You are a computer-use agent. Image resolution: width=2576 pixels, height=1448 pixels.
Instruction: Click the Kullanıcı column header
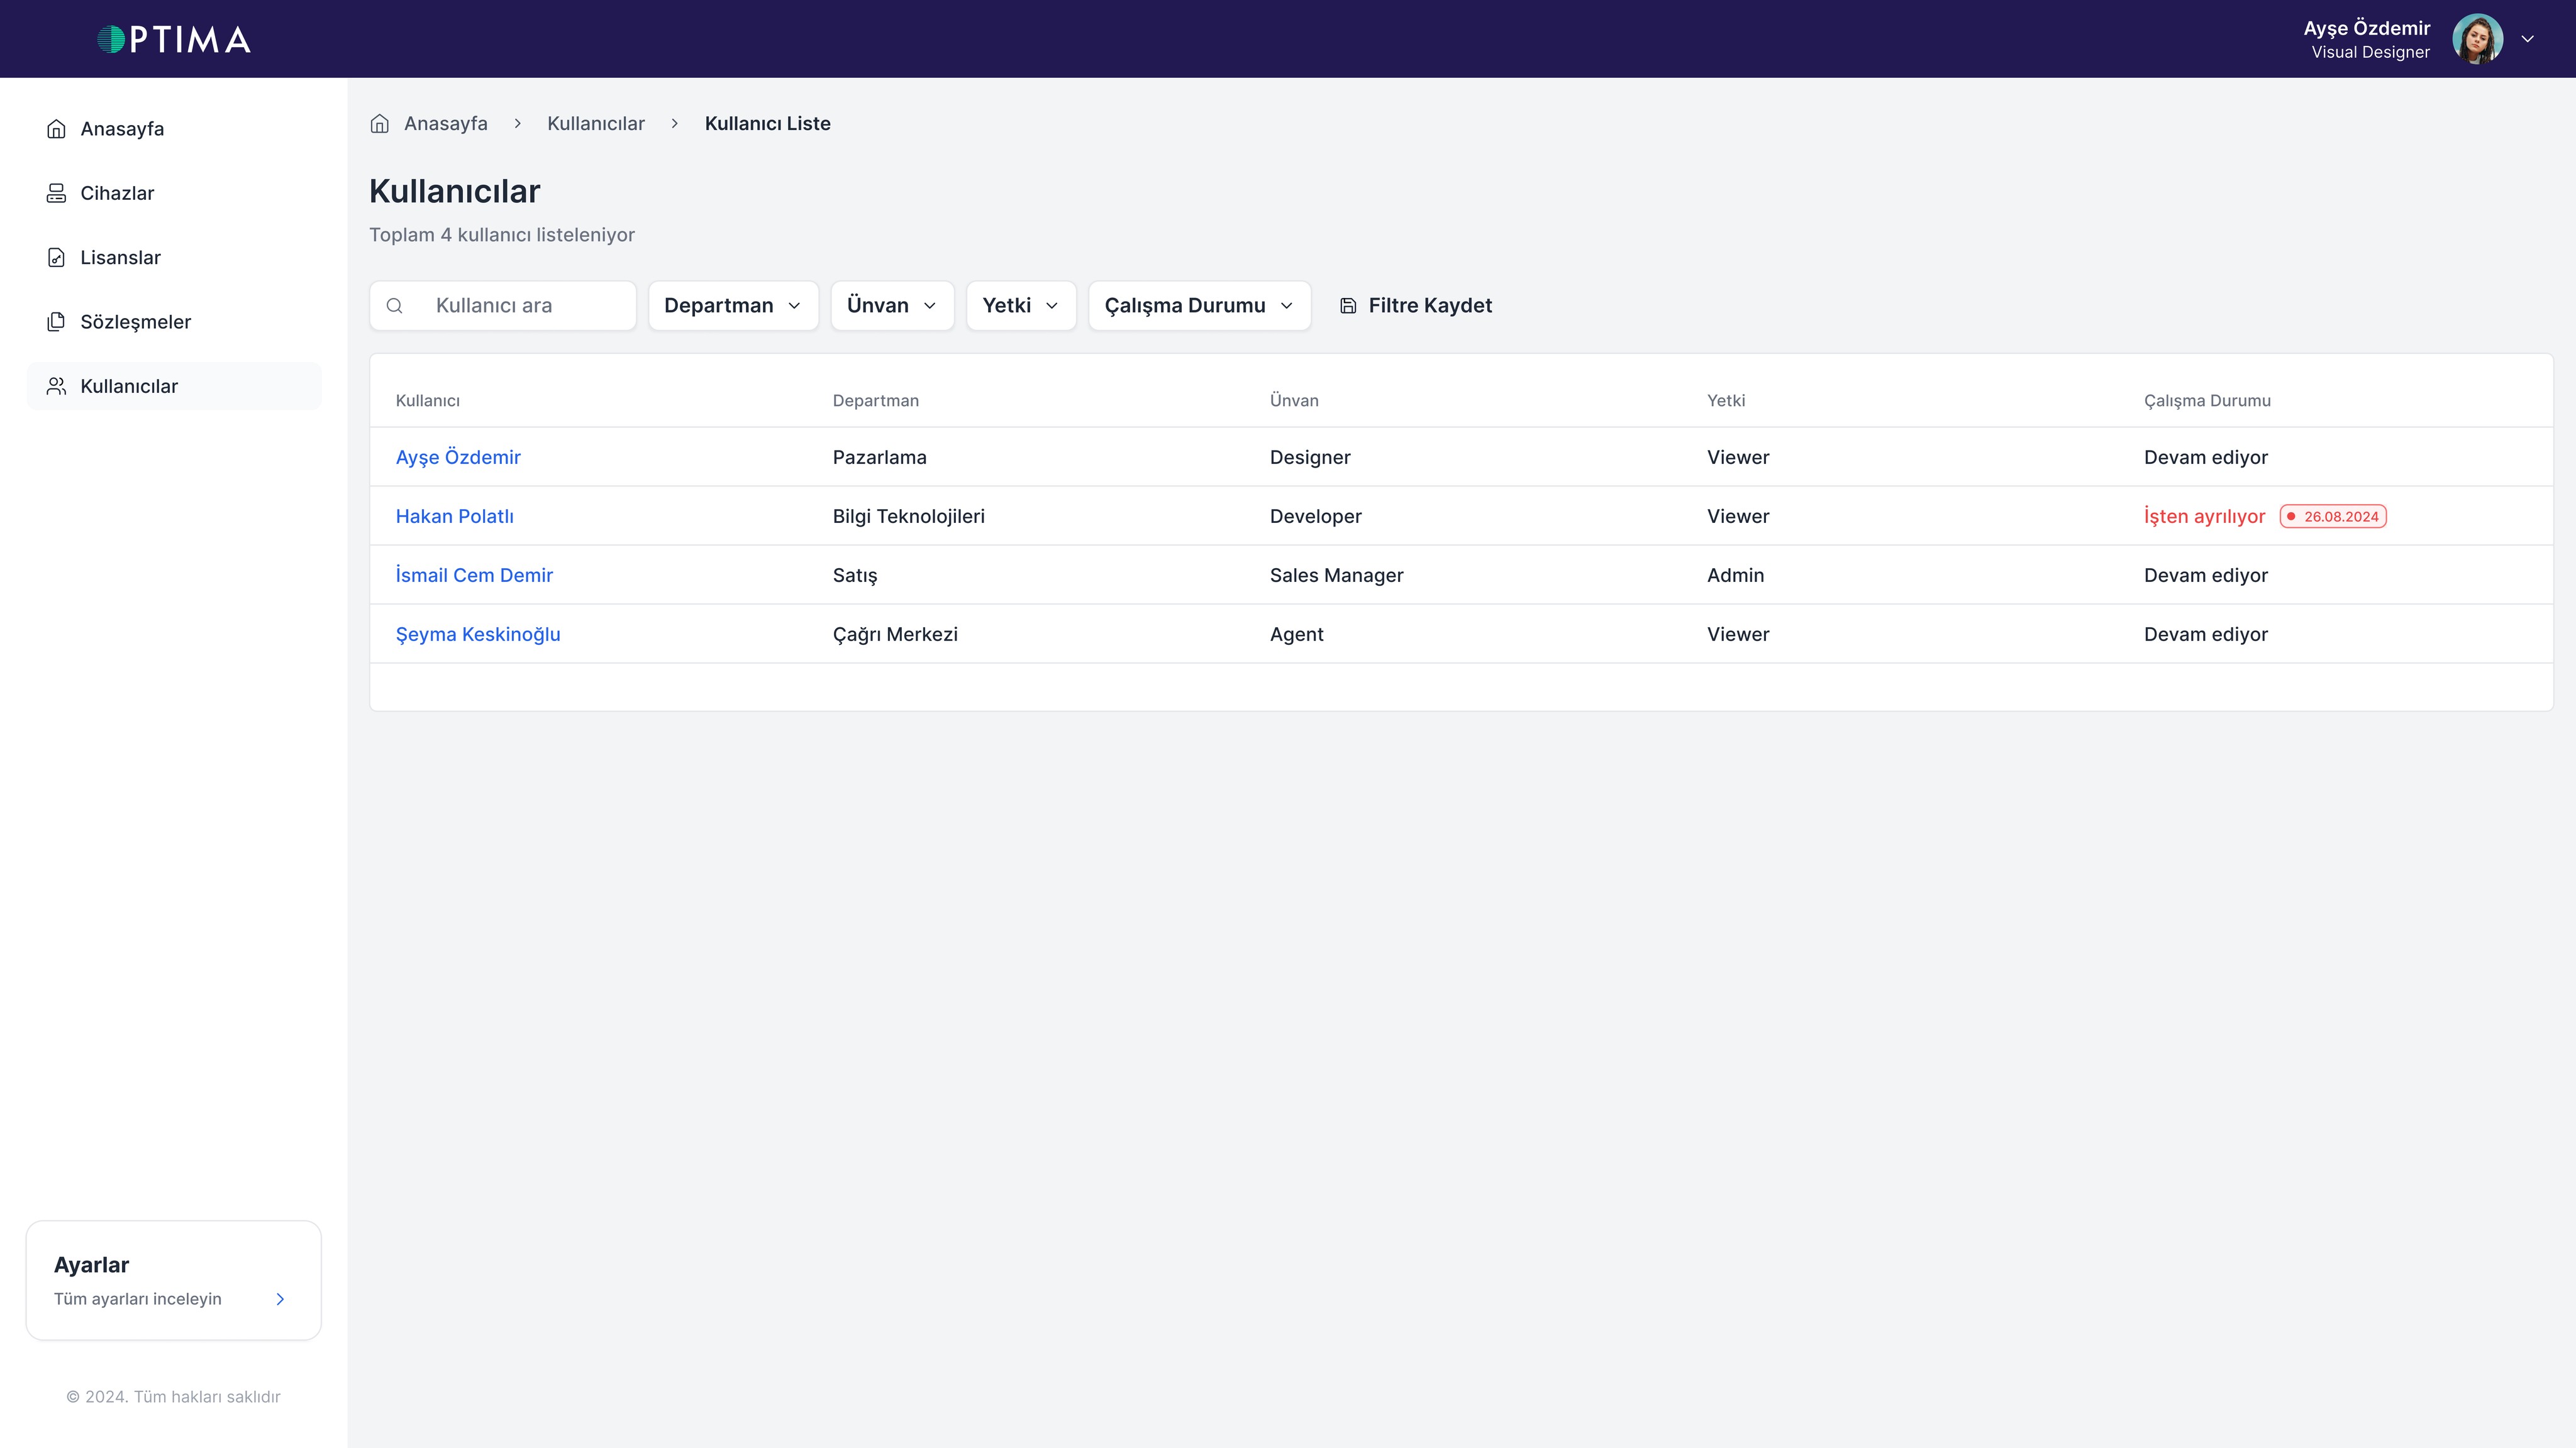coord(428,401)
